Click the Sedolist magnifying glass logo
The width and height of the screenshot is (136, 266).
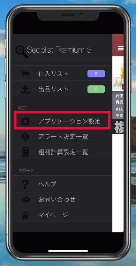click(x=21, y=52)
